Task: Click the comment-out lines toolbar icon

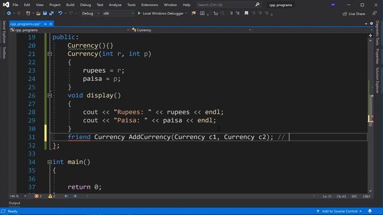Action: click(x=231, y=13)
